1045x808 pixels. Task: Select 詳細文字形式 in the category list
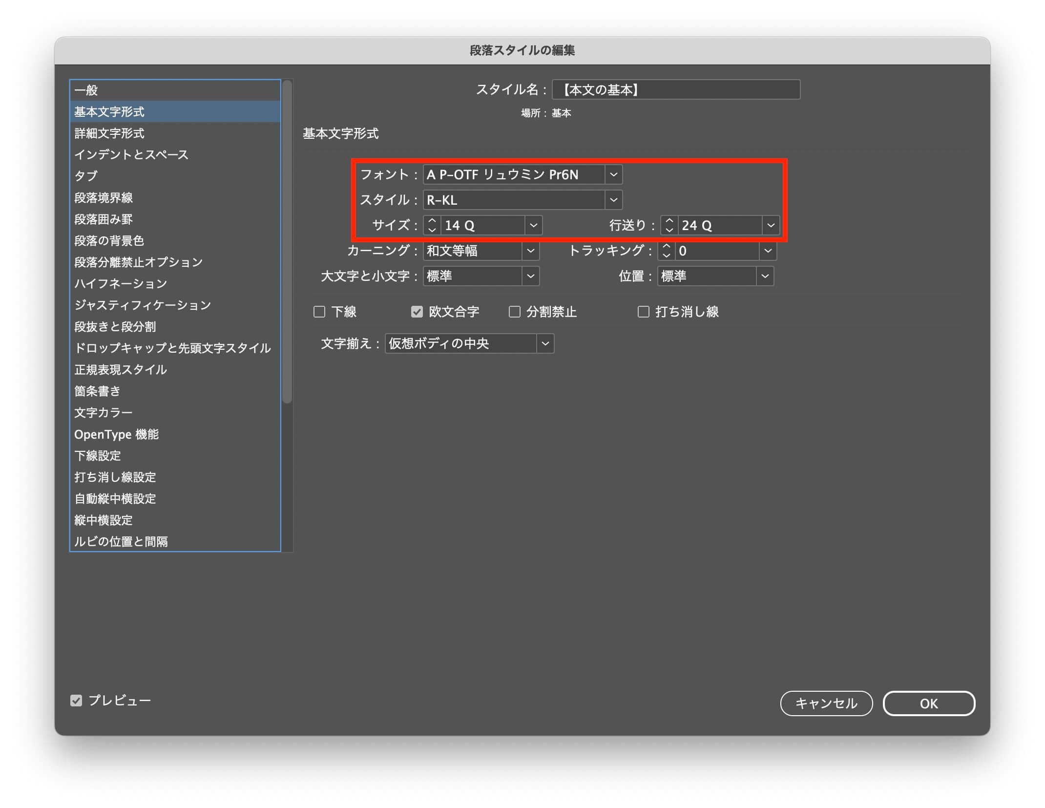coord(109,133)
